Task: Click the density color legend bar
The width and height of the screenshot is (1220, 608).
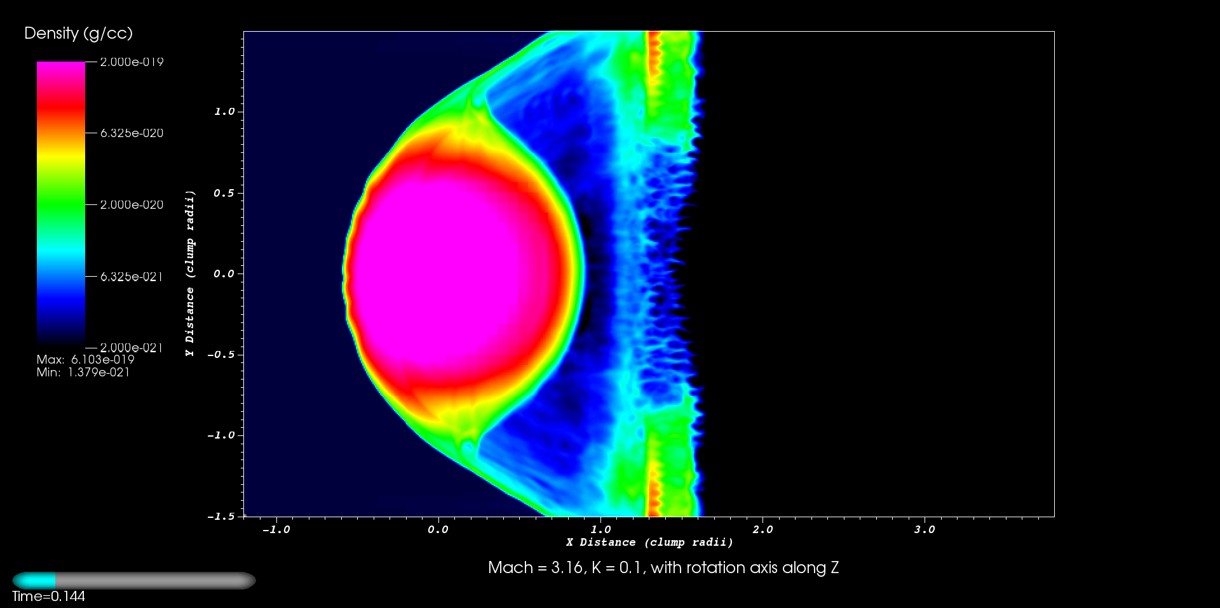Action: [x=61, y=204]
